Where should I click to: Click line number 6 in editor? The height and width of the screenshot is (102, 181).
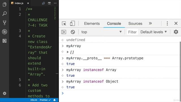click(20, 85)
